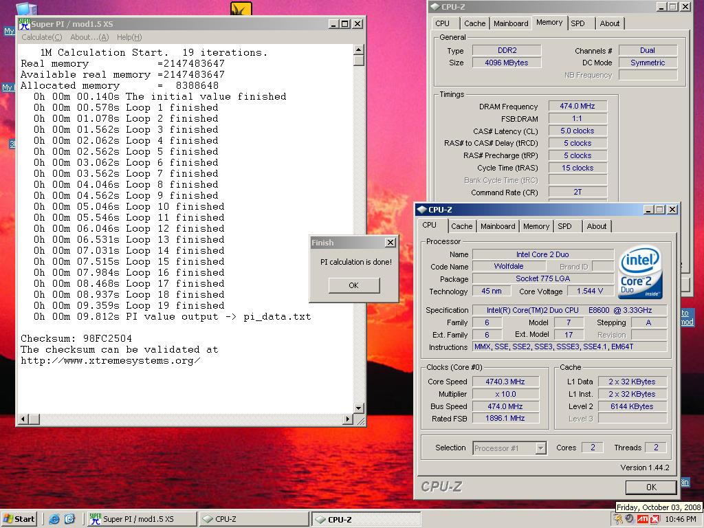Switch to Memory tab in front CPU-Z window
This screenshot has height=528, width=704.
(x=536, y=226)
